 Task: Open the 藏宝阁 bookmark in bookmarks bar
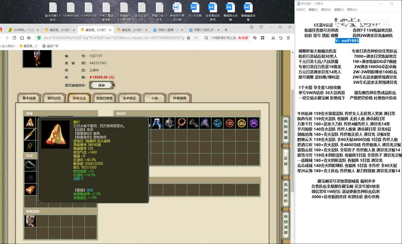coord(29,46)
